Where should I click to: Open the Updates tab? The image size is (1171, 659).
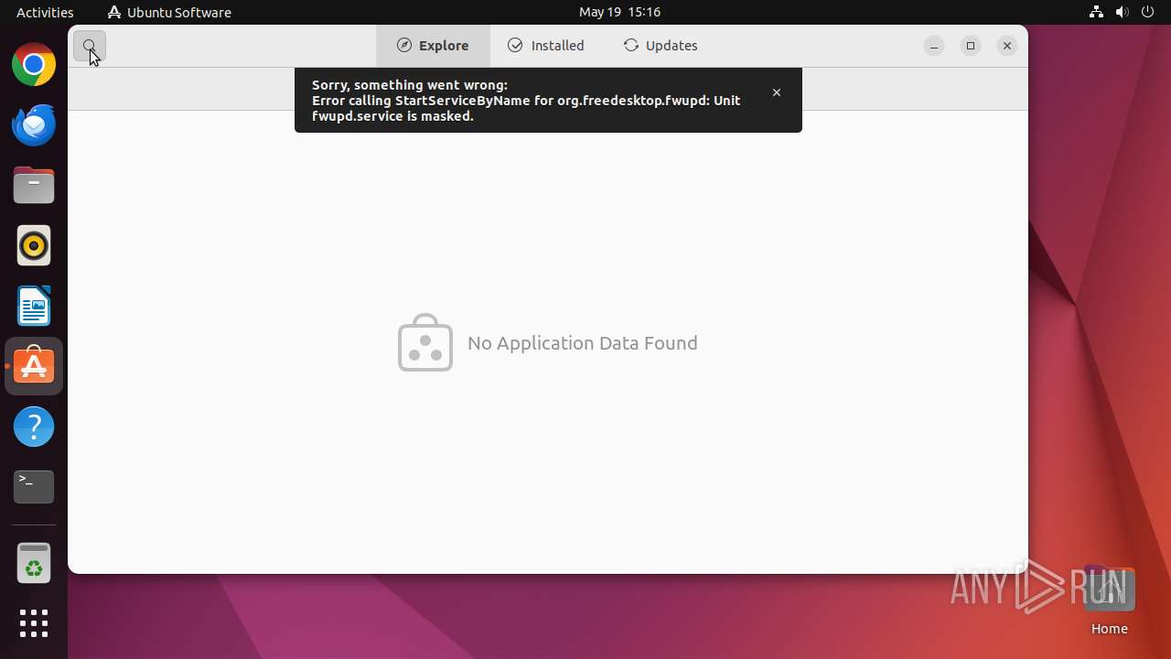click(x=661, y=46)
